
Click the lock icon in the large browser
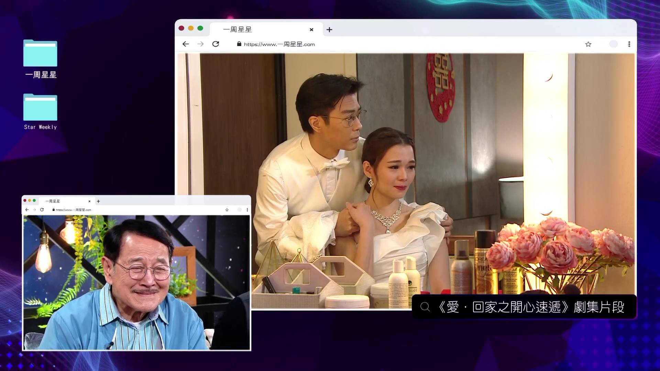click(x=239, y=44)
